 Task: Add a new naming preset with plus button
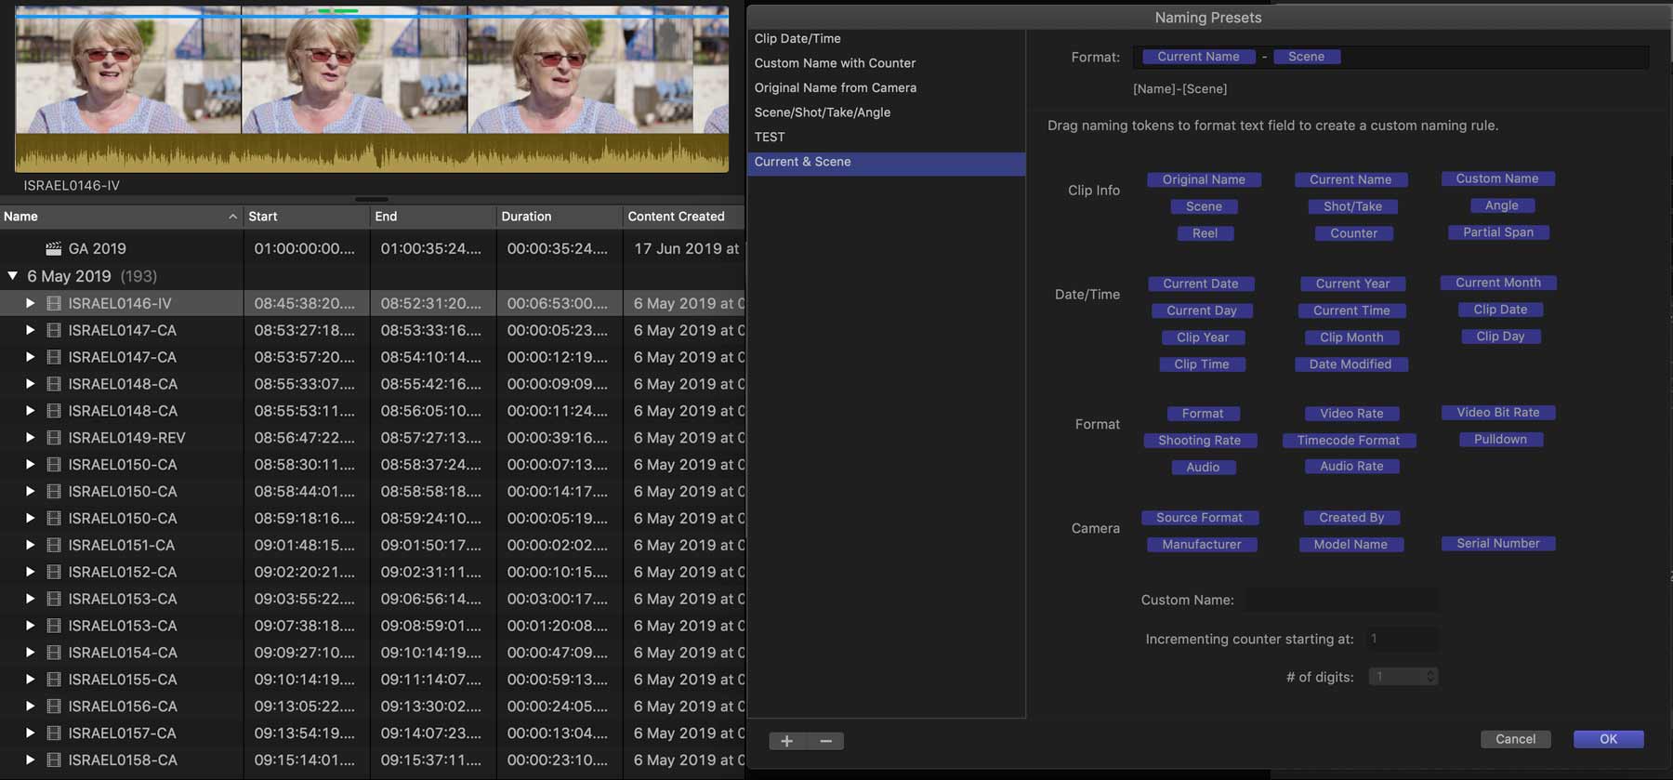pyautogui.click(x=787, y=741)
